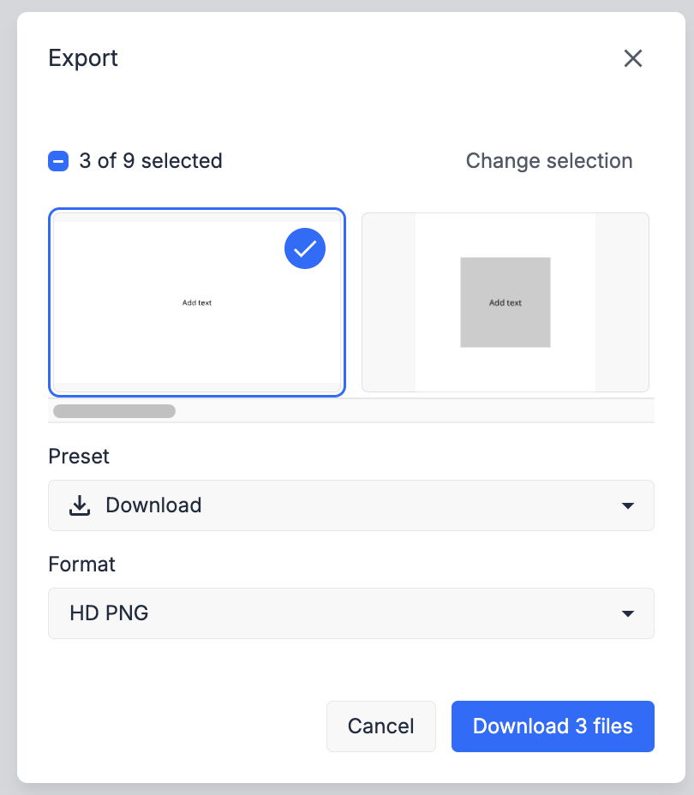Click the Download 3 files button
Screen dimensions: 694x795
553,726
